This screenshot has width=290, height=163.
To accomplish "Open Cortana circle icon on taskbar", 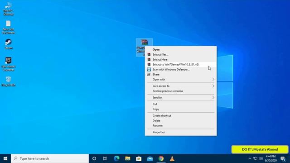I will click(94, 158).
